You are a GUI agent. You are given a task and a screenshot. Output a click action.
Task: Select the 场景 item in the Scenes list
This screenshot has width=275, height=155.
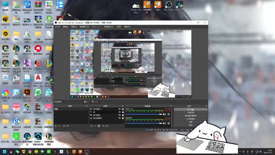(71, 109)
